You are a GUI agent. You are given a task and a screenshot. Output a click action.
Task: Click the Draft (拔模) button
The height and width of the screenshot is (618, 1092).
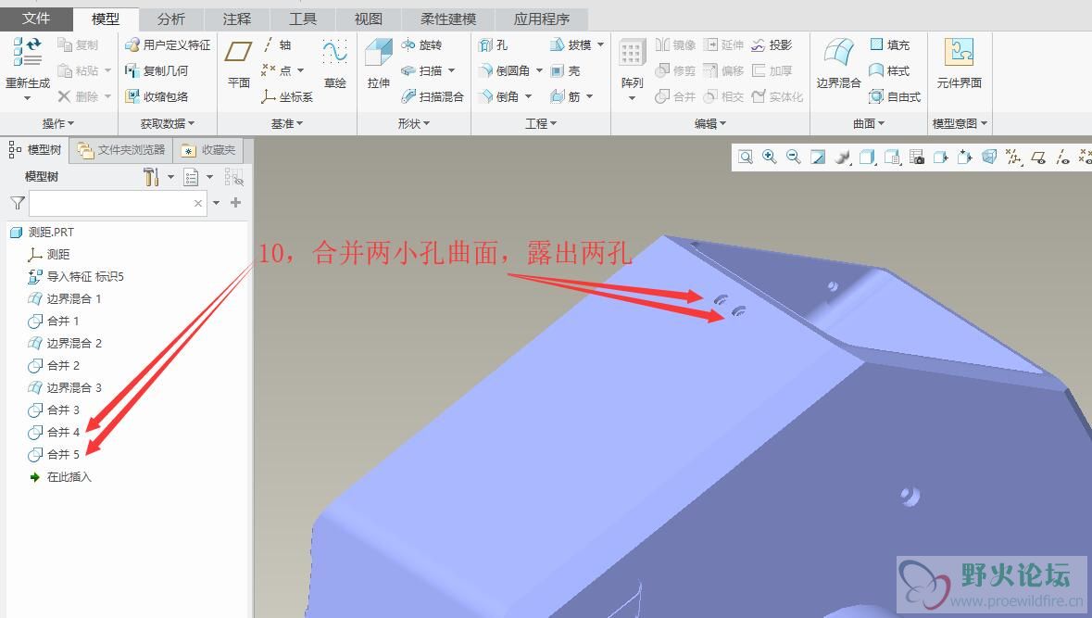[571, 45]
